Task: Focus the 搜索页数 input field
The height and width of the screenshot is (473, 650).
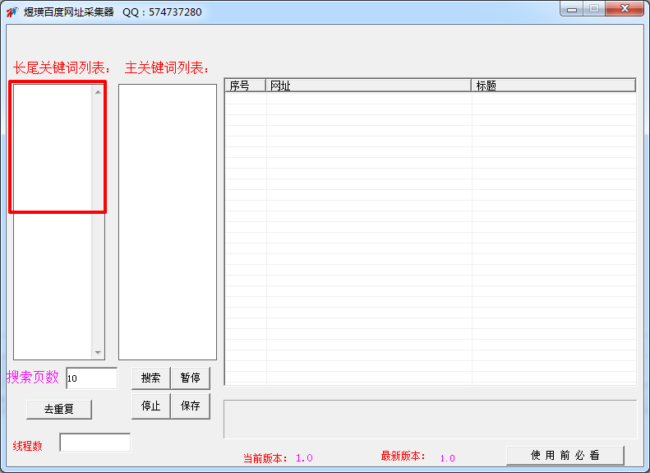Action: 91,378
